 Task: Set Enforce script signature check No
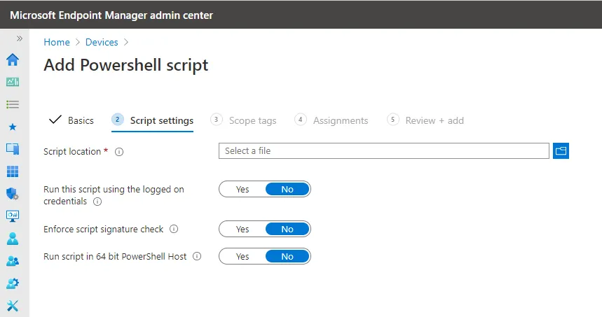pyautogui.click(x=287, y=230)
